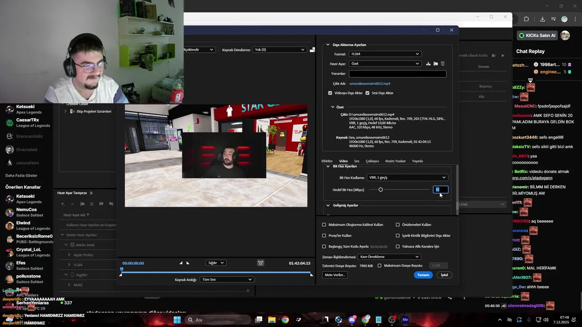Open Kaynak Döndürme dropdown
Image resolution: width=582 pixels, height=327 pixels.
point(279,50)
